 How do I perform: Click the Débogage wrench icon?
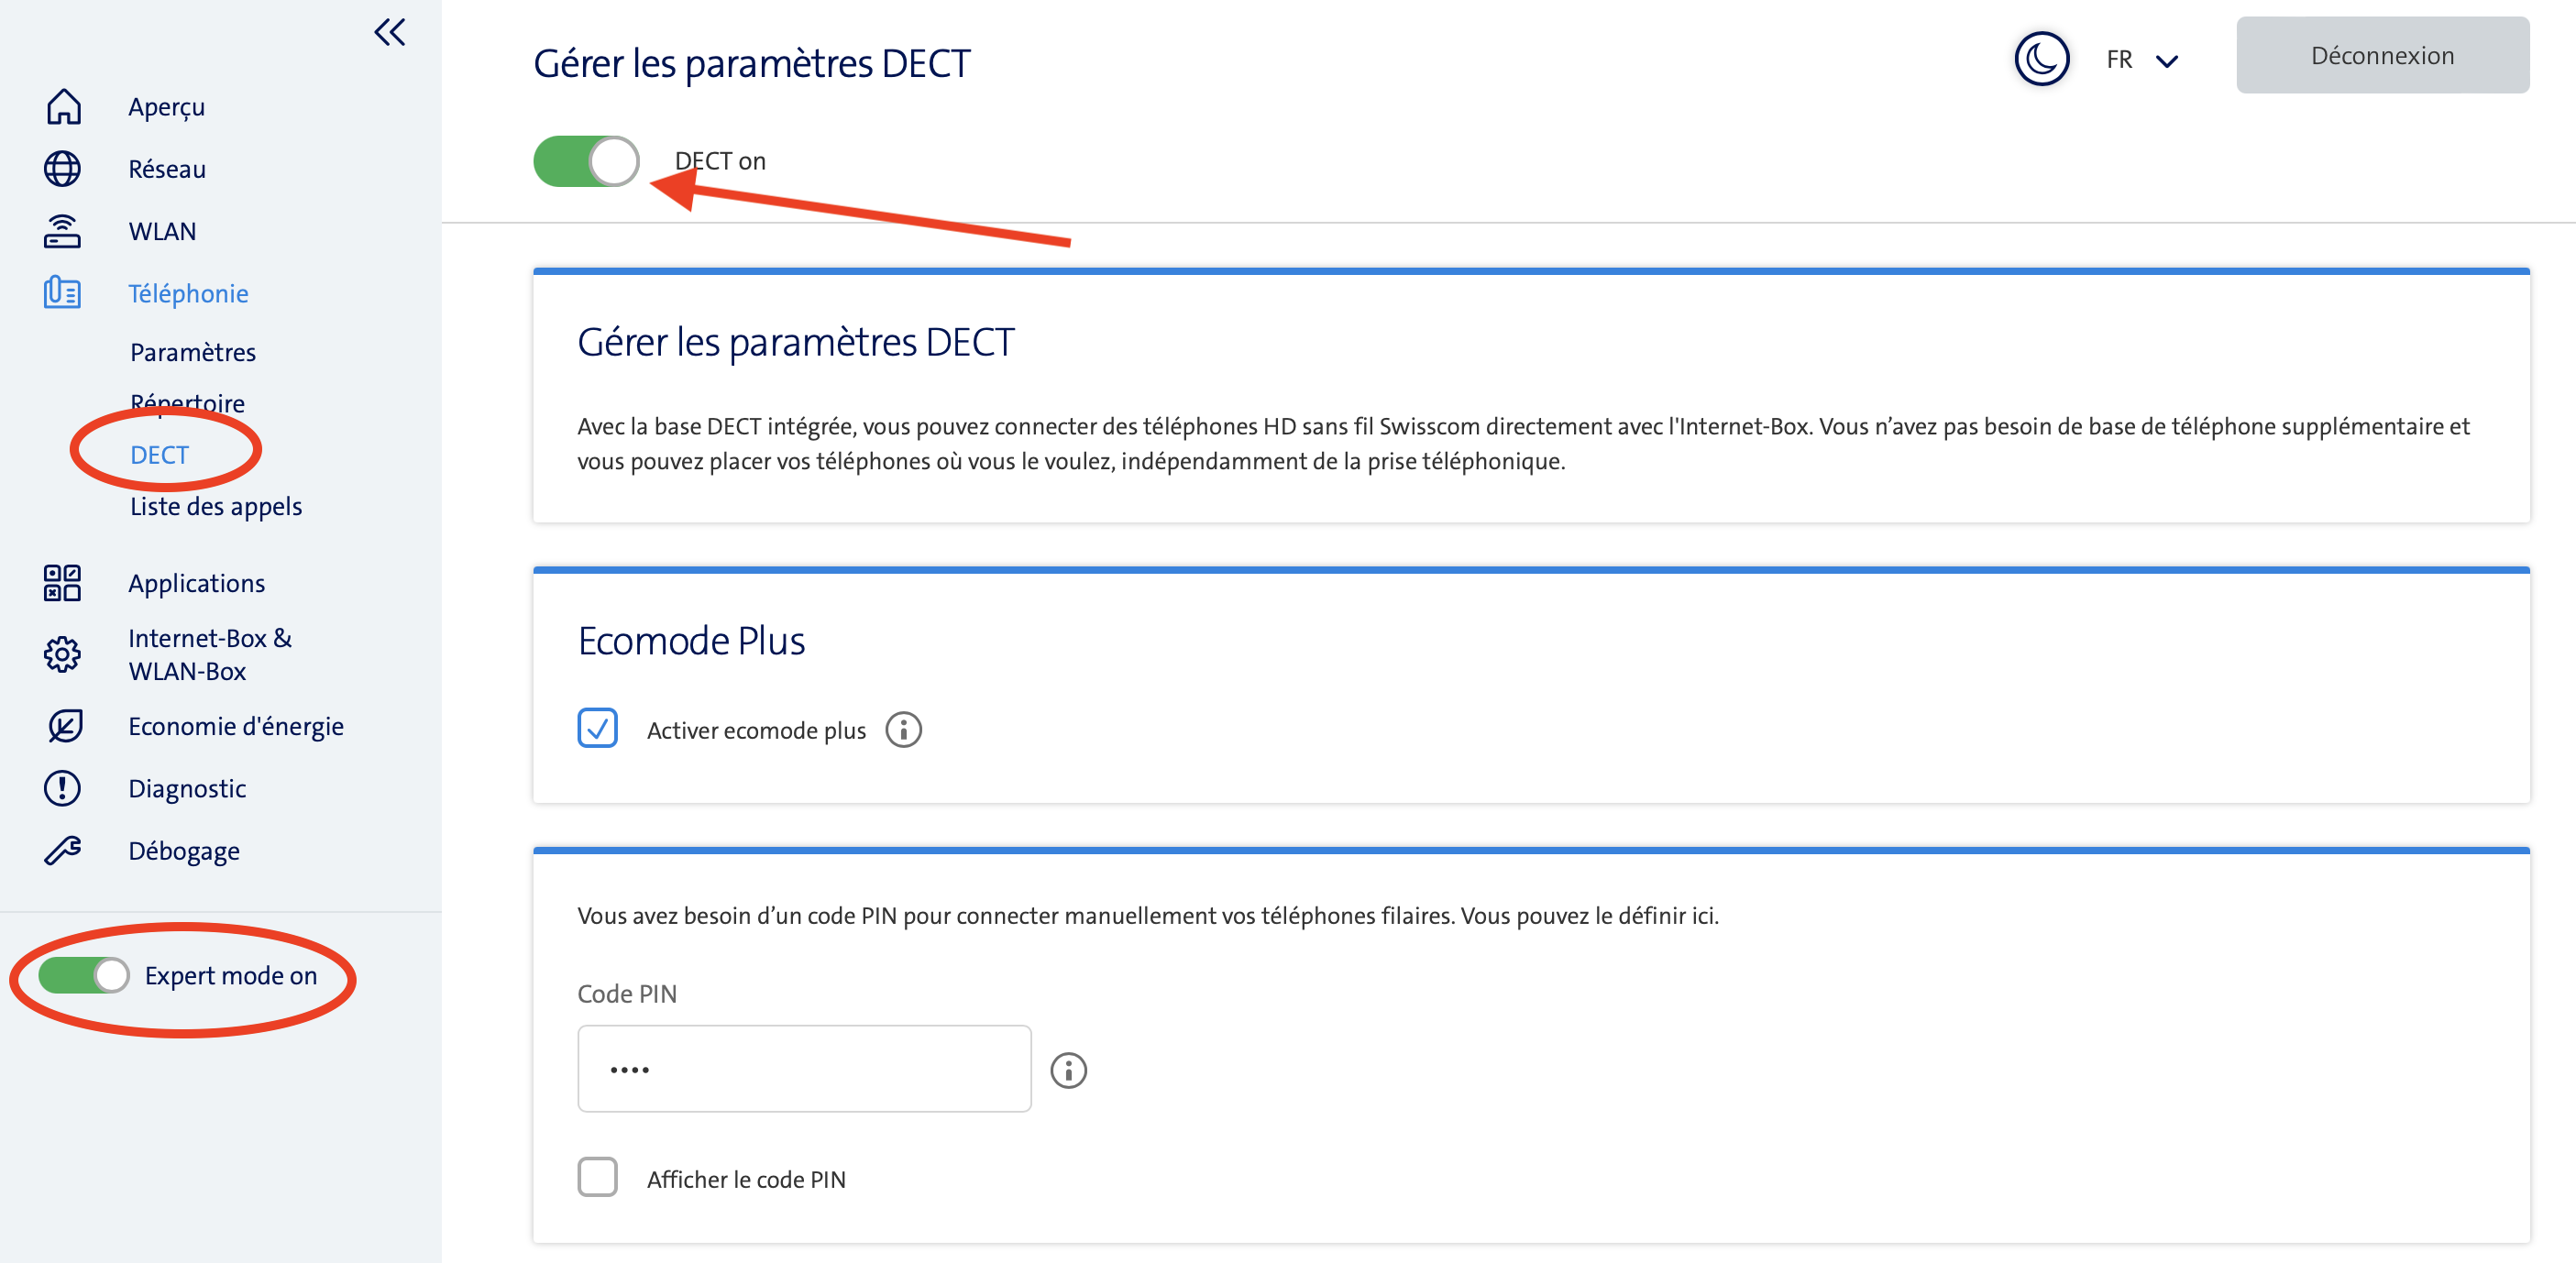point(63,851)
